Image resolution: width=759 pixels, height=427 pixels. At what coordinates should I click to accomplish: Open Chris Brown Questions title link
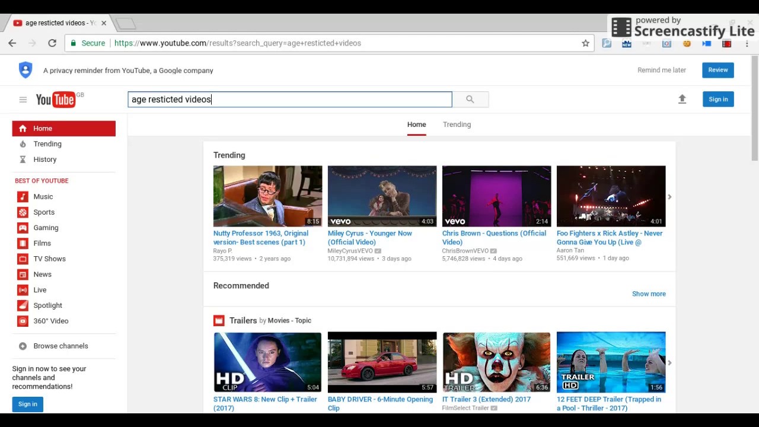(x=494, y=238)
